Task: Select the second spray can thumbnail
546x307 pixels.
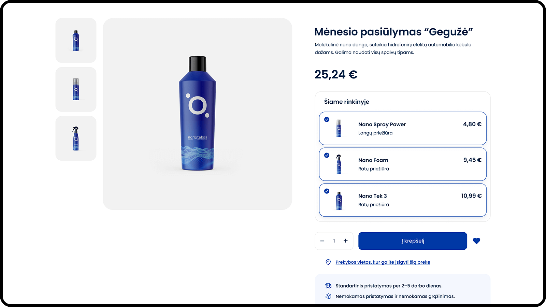Action: (76, 89)
